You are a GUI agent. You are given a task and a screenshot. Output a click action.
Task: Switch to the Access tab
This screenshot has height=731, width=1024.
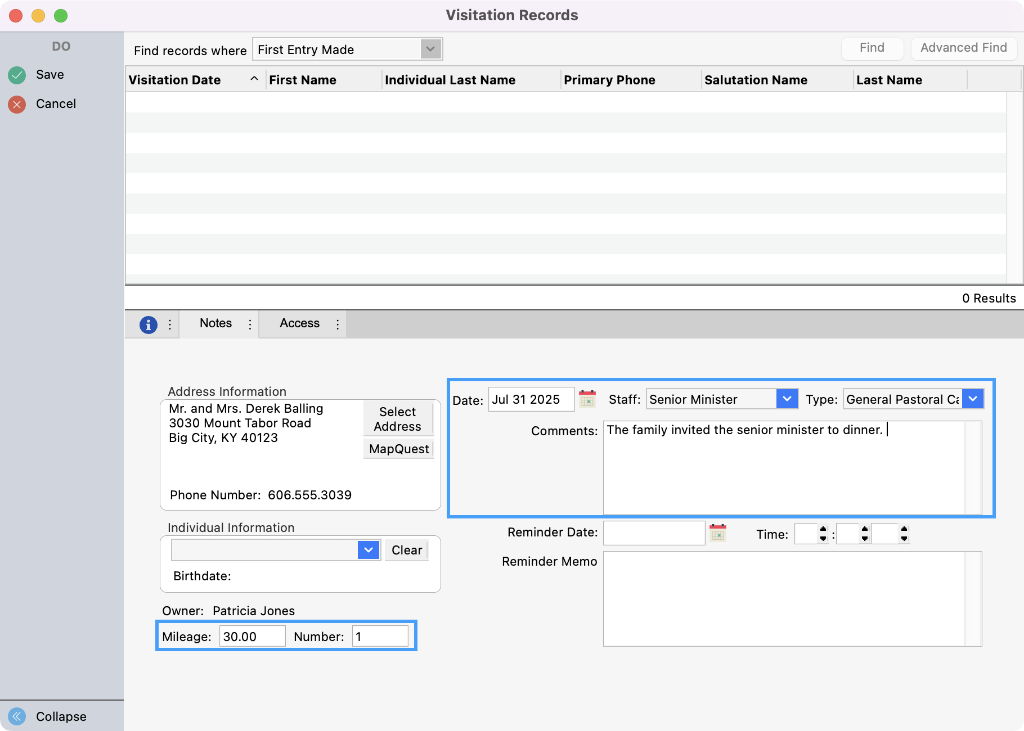(x=299, y=323)
